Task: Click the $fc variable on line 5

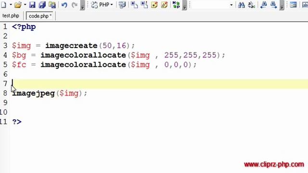Action: (x=19, y=65)
